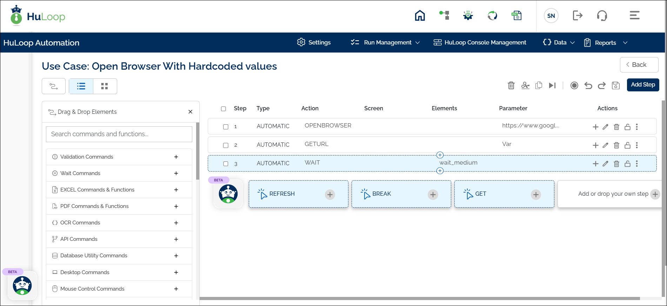This screenshot has height=306, width=667.
Task: Click the save icon in step toolbar
Action: click(615, 85)
